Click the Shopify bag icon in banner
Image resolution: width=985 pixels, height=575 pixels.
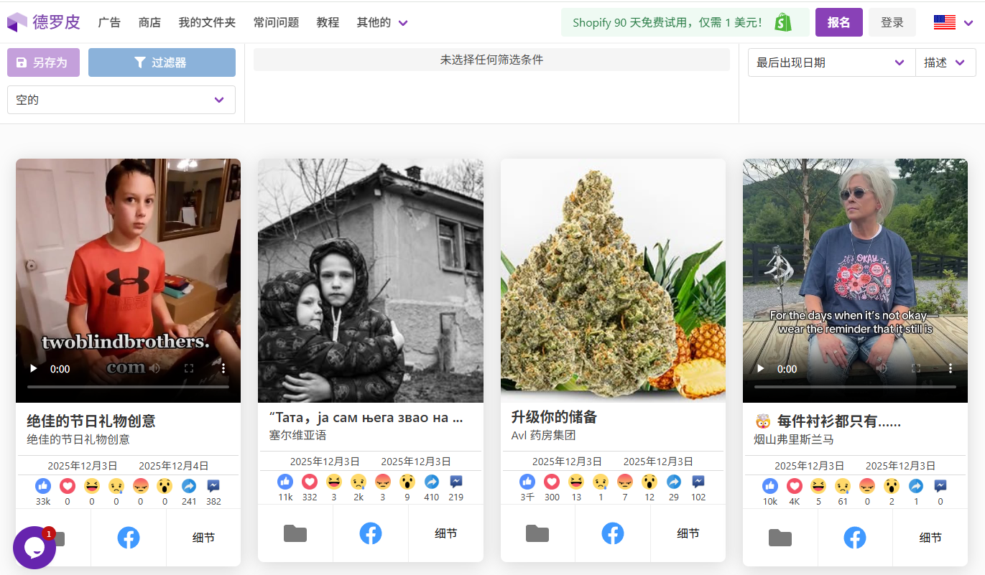point(782,22)
